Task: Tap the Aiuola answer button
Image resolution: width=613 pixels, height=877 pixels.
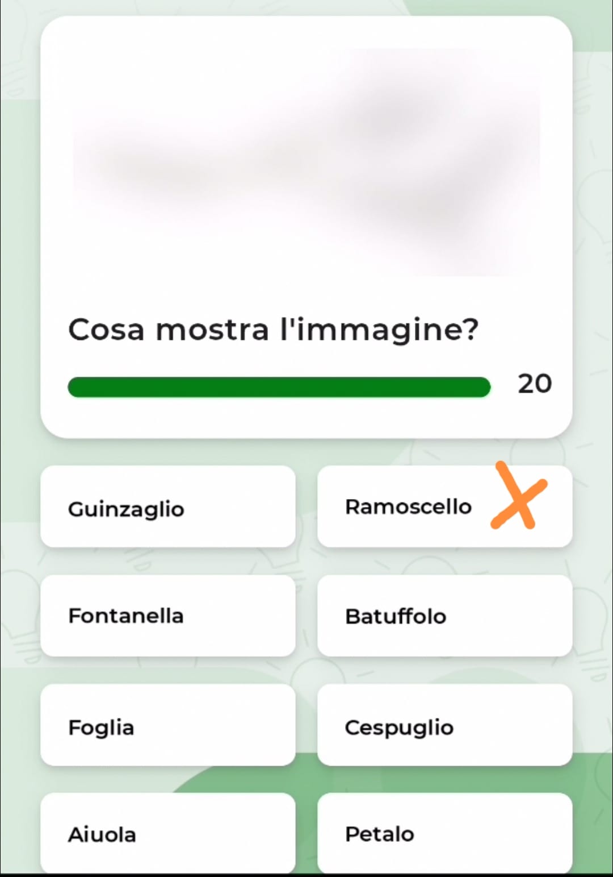Action: (167, 833)
